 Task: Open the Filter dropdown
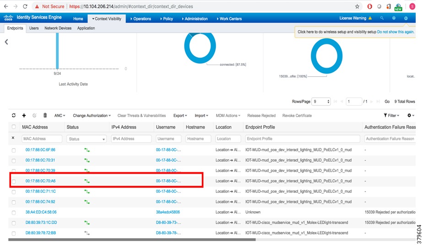point(391,116)
